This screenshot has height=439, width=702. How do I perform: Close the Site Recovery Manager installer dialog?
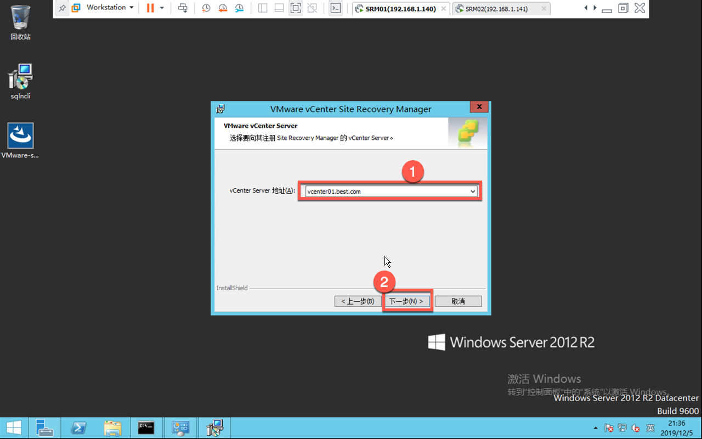coord(479,107)
